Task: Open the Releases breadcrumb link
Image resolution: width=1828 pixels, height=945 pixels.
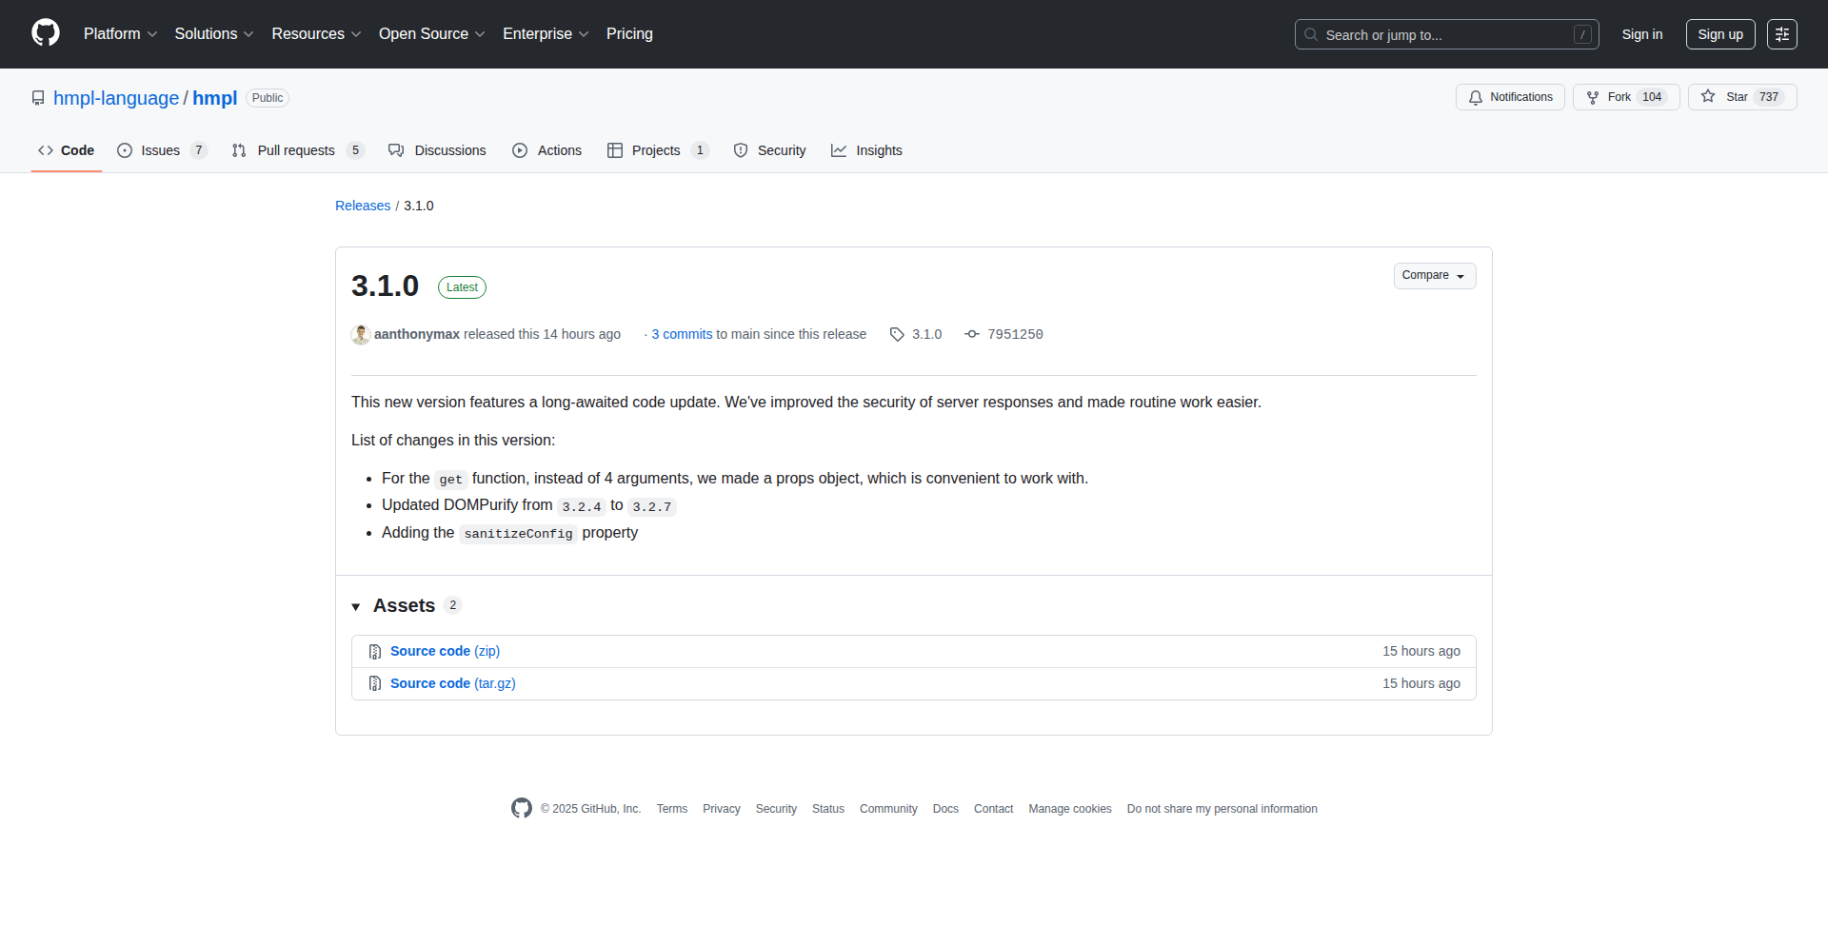Action: coord(363,206)
